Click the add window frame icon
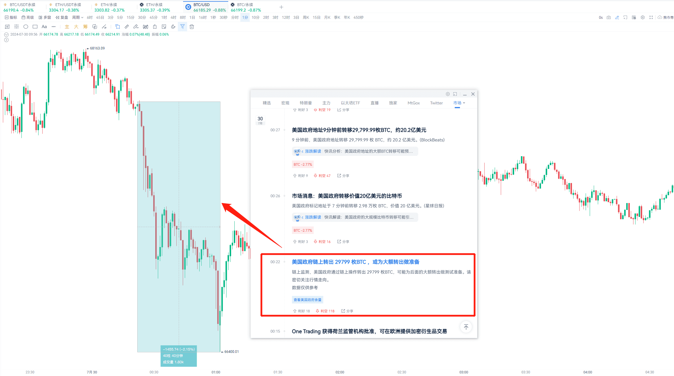This screenshot has width=674, height=376. [625, 17]
